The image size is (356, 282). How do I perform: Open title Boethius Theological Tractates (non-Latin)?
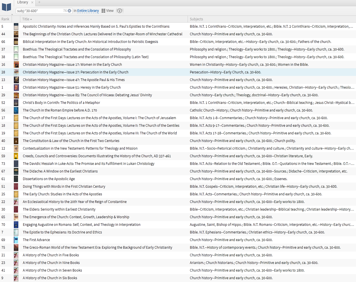click(77, 49)
